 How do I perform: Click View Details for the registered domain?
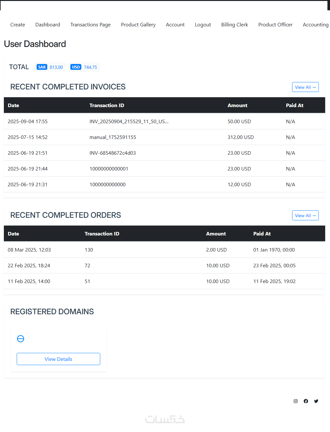[58, 359]
